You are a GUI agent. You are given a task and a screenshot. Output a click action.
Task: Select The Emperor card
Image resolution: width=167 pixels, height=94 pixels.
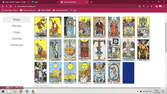coord(99,27)
